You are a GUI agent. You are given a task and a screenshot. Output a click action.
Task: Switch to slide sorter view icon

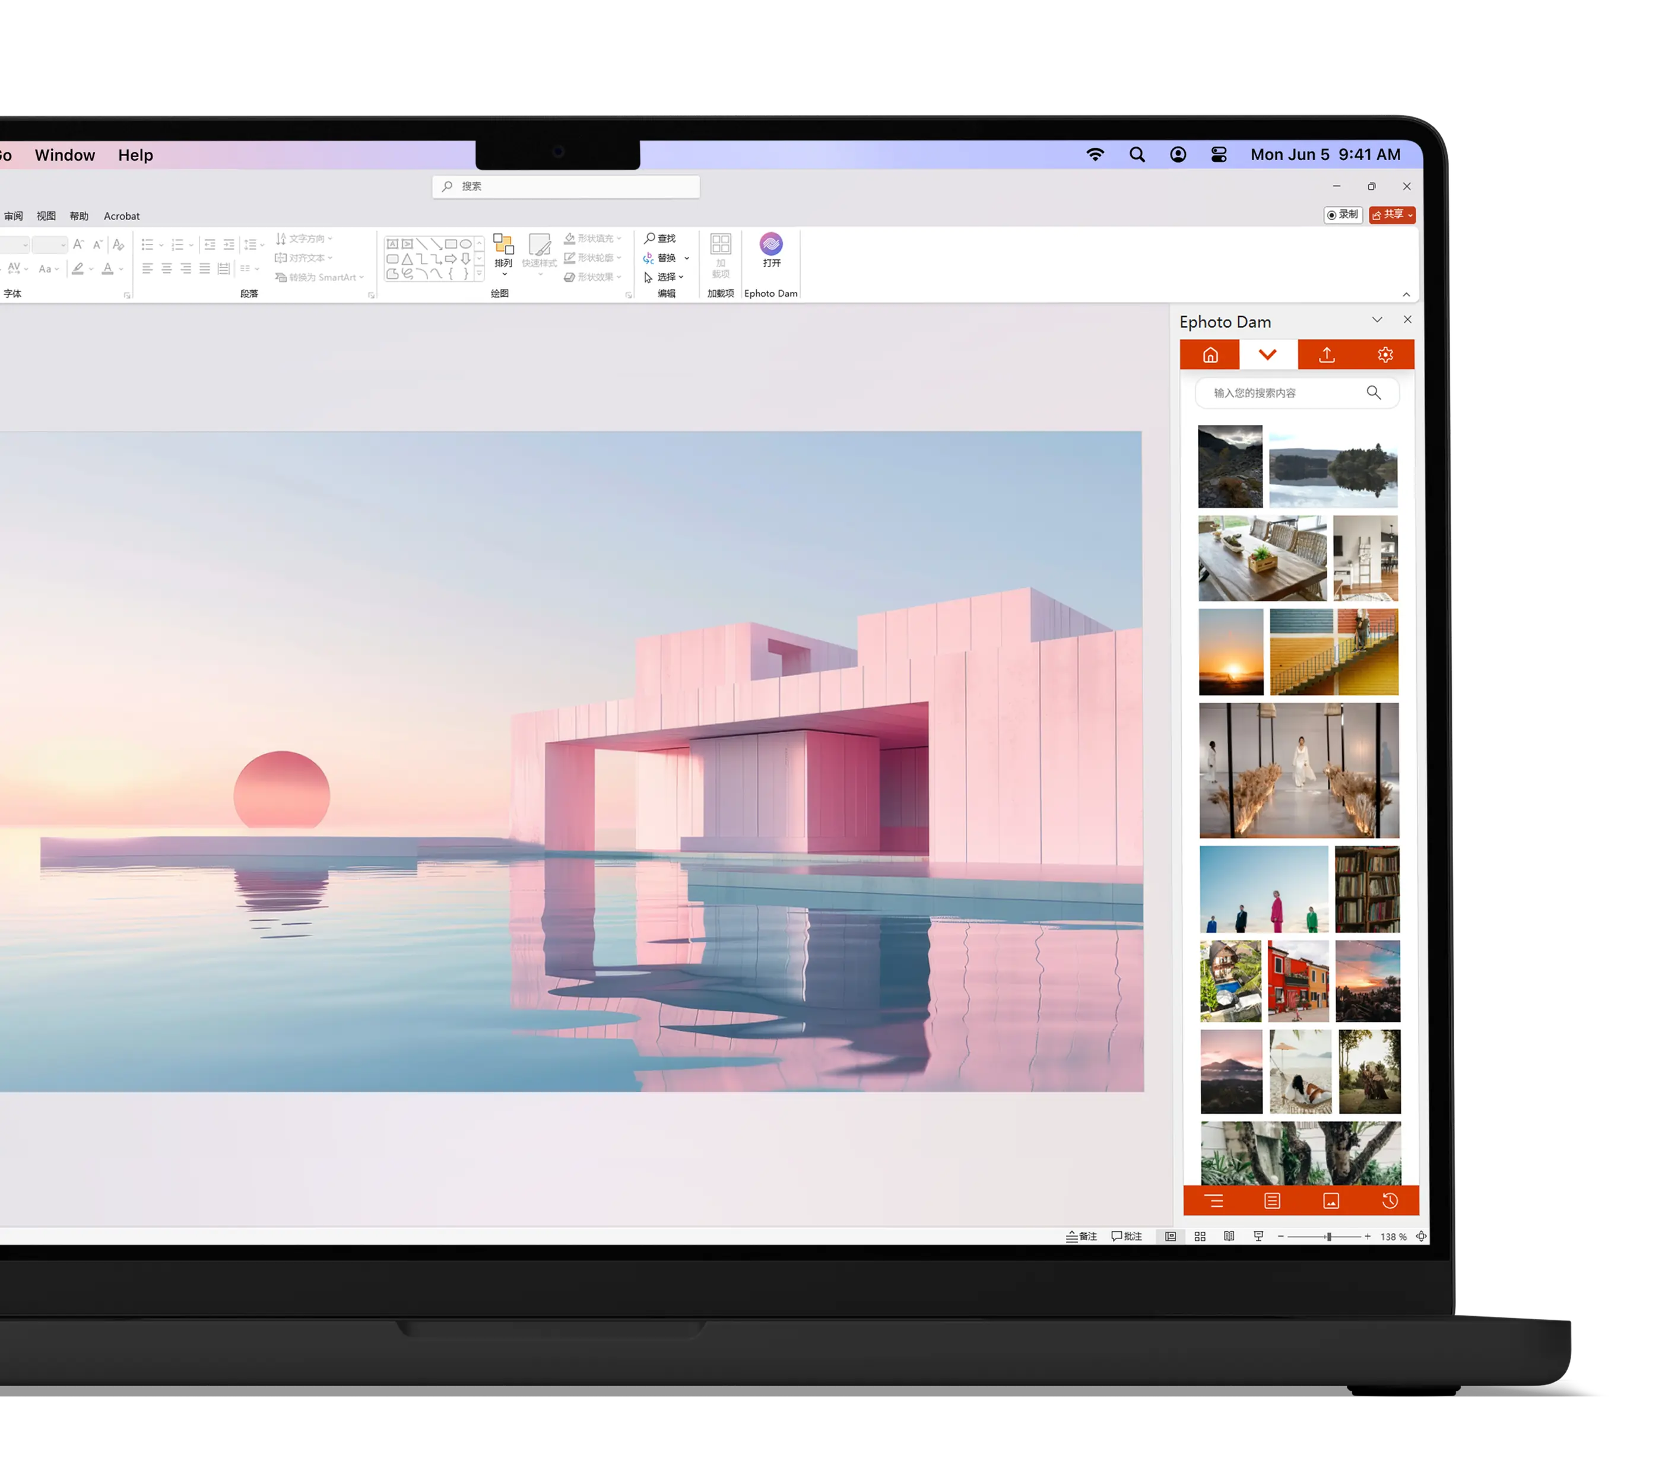click(x=1200, y=1237)
